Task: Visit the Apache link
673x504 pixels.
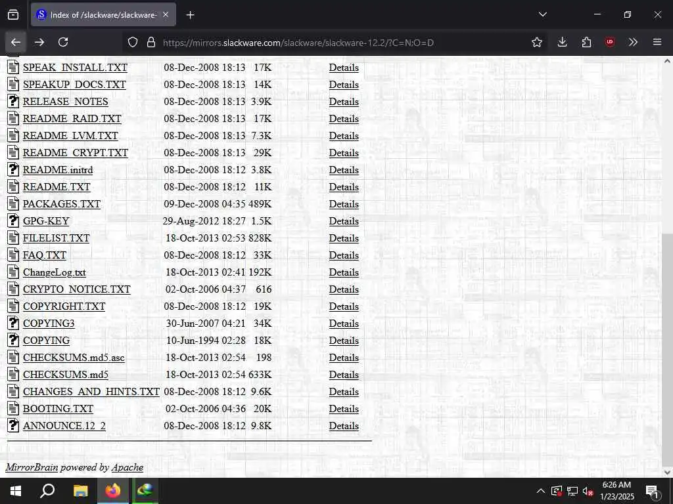Action: pyautogui.click(x=127, y=467)
